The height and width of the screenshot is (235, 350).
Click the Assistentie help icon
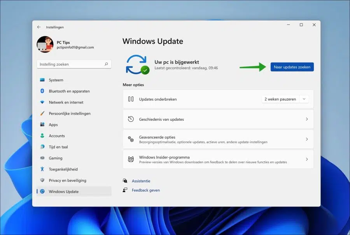[x=125, y=181]
